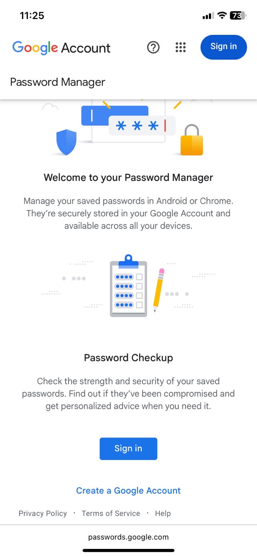The image size is (257, 557).
Task: Open the Help link in the footer
Action: (163, 513)
